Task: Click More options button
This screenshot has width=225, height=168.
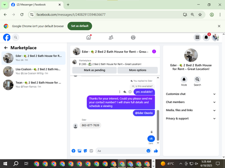Action: click(x=138, y=70)
